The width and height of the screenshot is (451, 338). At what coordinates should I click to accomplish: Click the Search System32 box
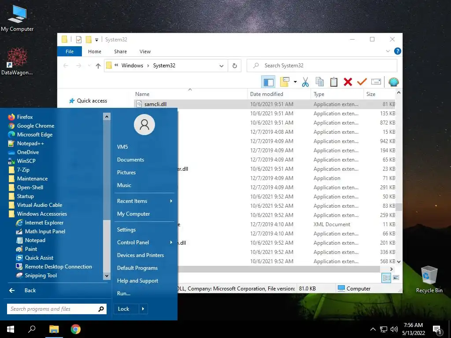322,66
